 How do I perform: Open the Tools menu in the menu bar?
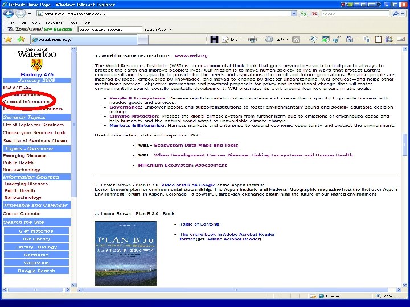click(x=72, y=23)
